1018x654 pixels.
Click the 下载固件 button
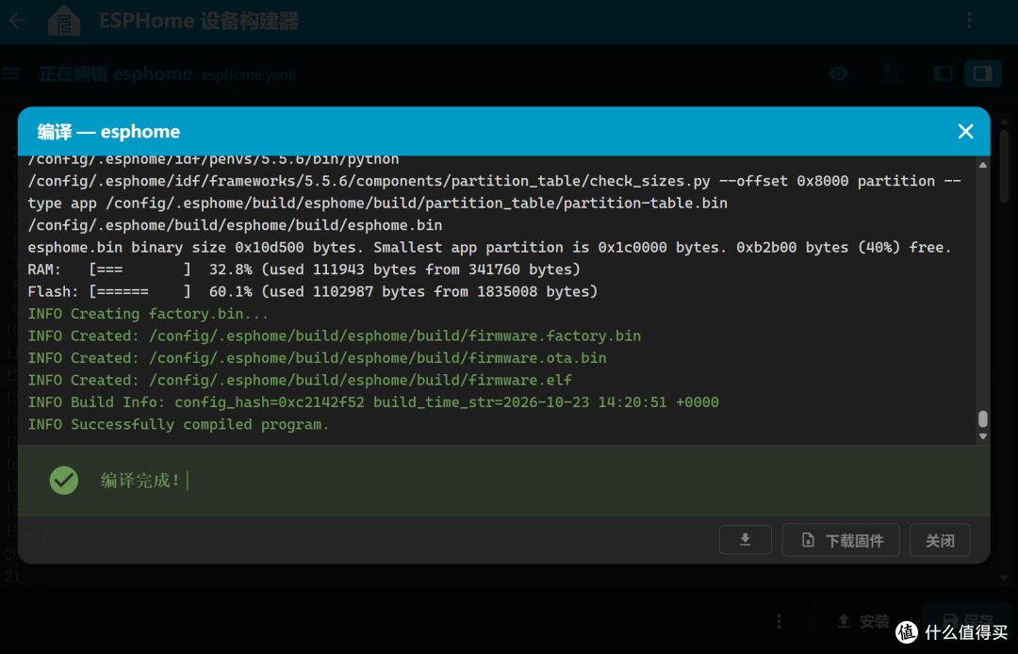coord(841,540)
